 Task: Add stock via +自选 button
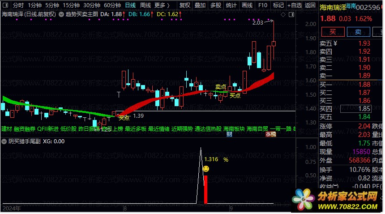pyautogui.click(x=295, y=5)
